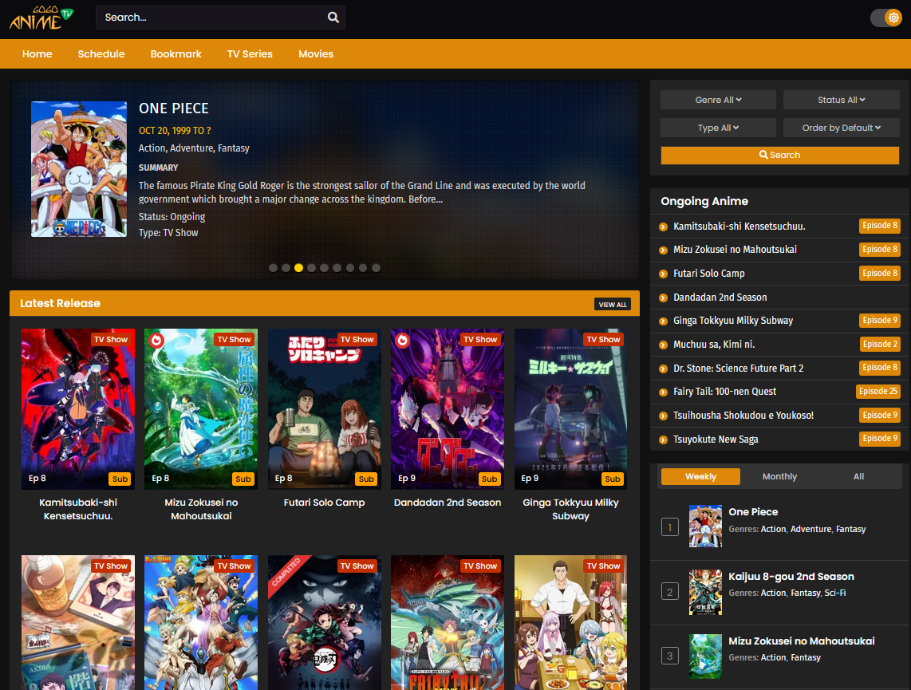The width and height of the screenshot is (911, 690).
Task: Open the Genre All dropdown
Action: 718,100
